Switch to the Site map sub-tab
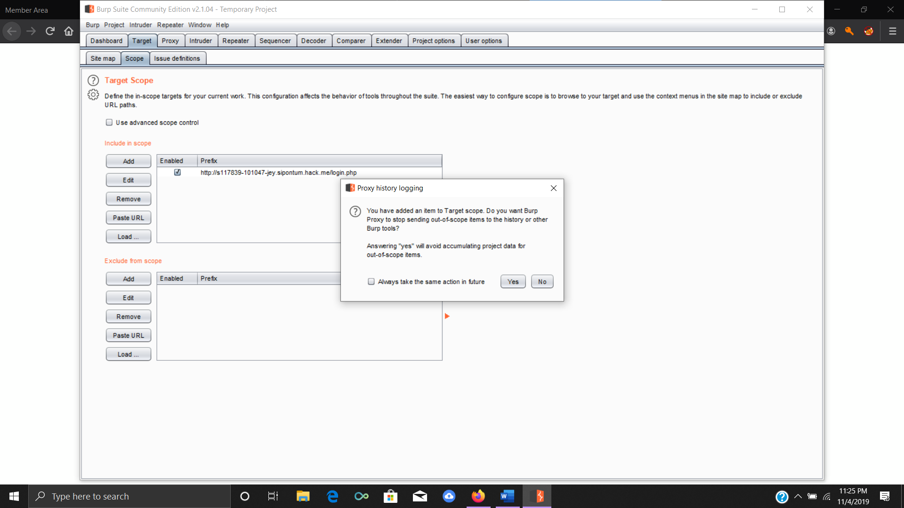Image resolution: width=904 pixels, height=508 pixels. pos(103,58)
